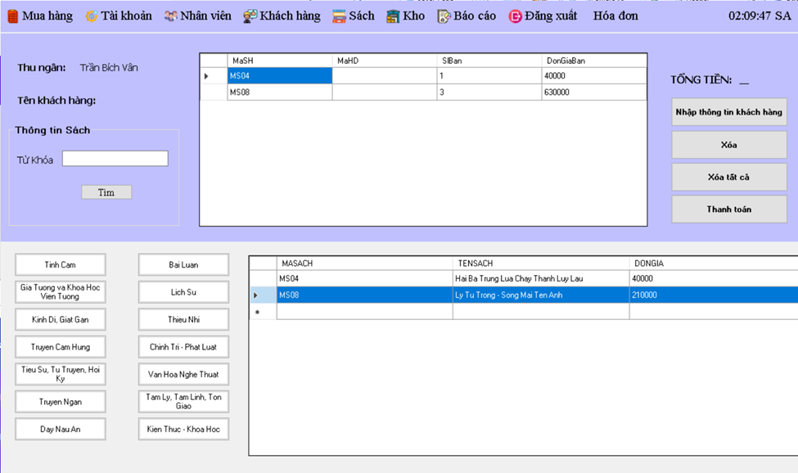Image resolution: width=798 pixels, height=473 pixels.
Task: Select the Van Hoa Nghe Thuat category
Action: pyautogui.click(x=183, y=374)
